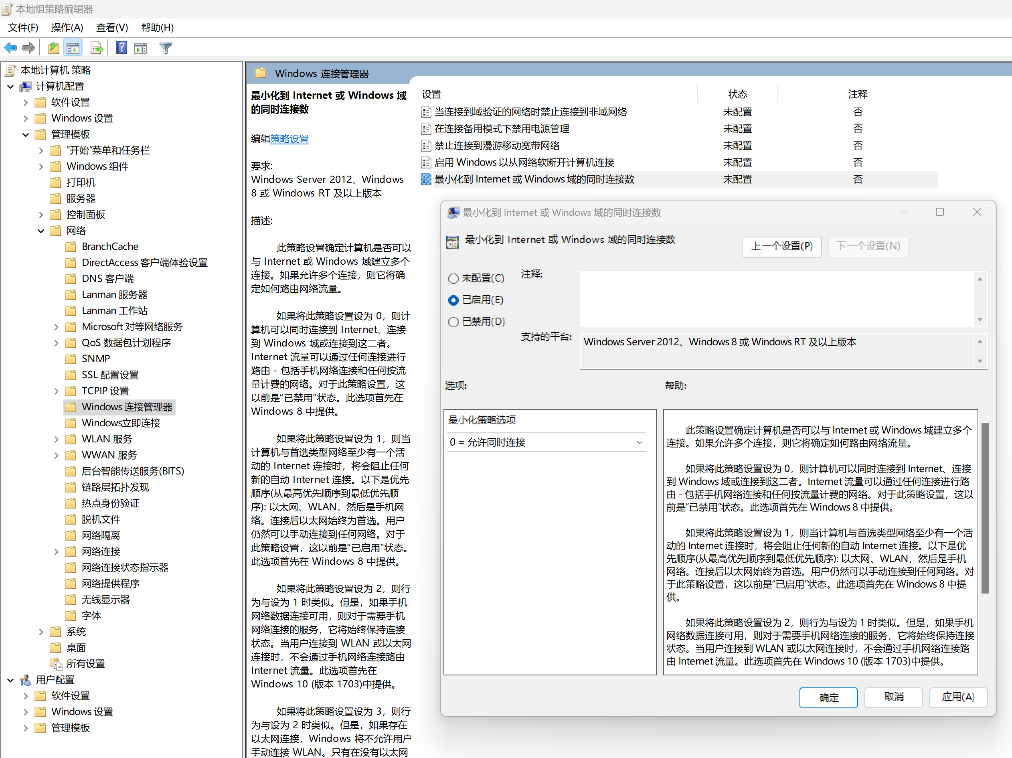The image size is (1012, 758).
Task: Open the 查看(V) menu
Action: 112,27
